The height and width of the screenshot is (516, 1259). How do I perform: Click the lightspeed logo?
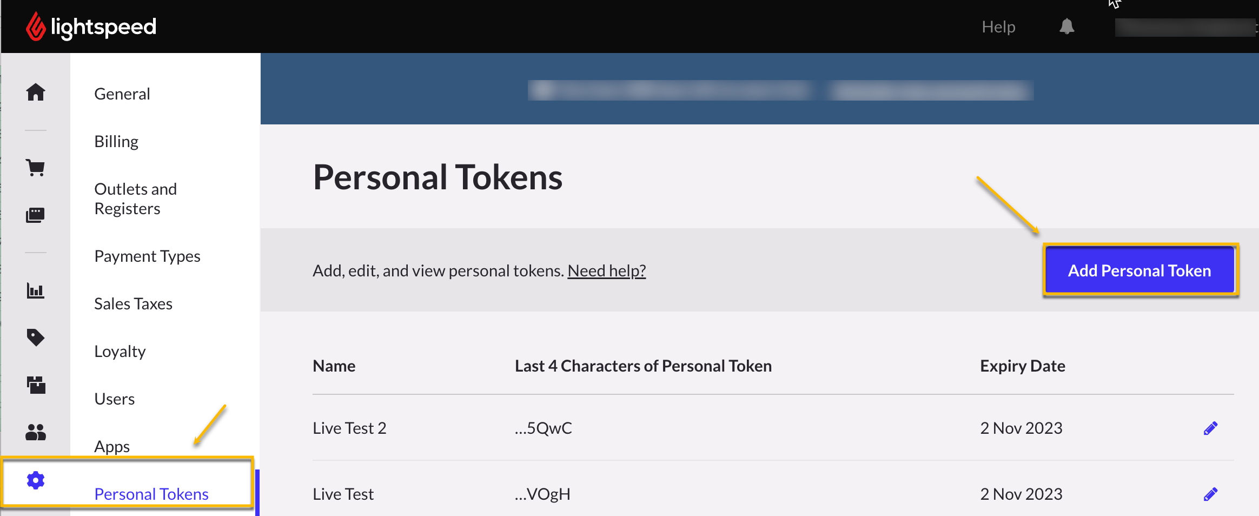[91, 27]
